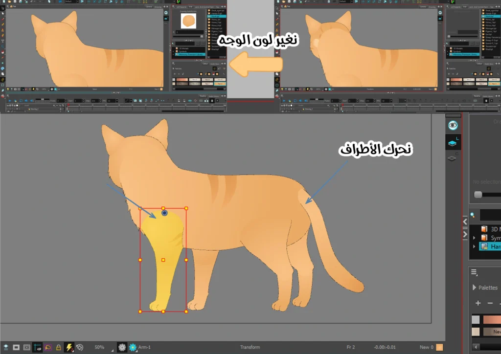Open Camera tab in top-right screenshot
Screen dimensions: 501x354
423,7
